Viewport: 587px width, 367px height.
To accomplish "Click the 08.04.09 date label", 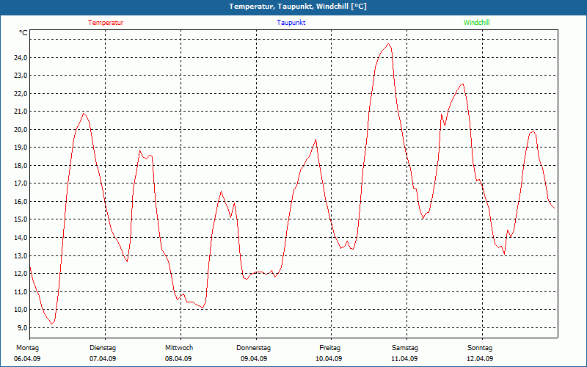I will [178, 359].
